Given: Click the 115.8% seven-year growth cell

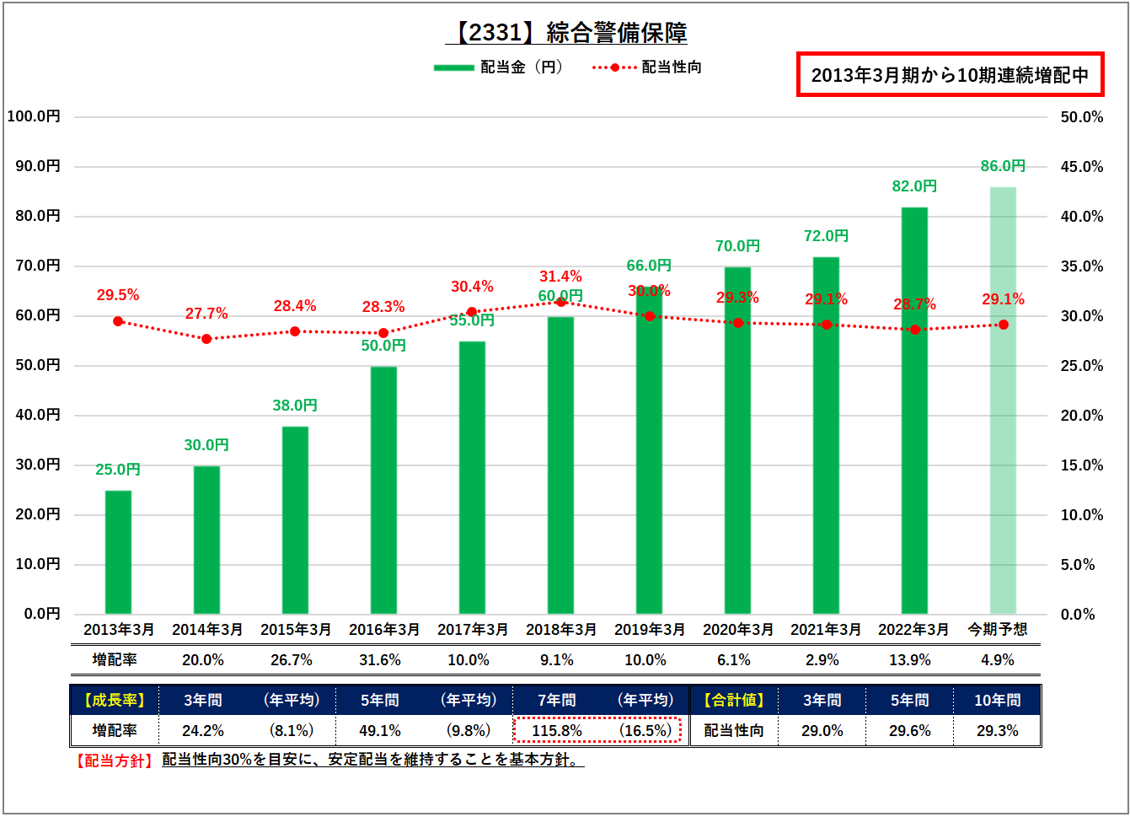Looking at the screenshot, I should click(x=557, y=731).
